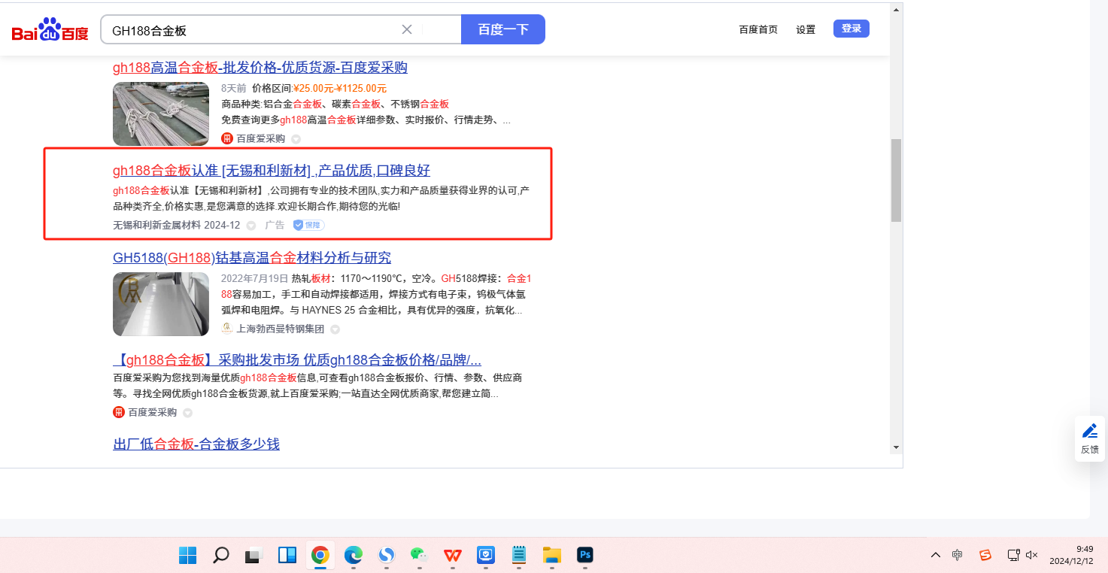Open WPS Office from the taskbar
Screen dimensions: 1108x573
coord(452,555)
